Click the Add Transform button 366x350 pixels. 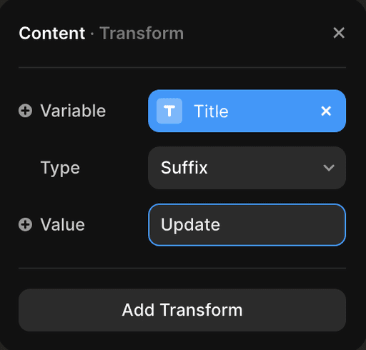coord(182,310)
